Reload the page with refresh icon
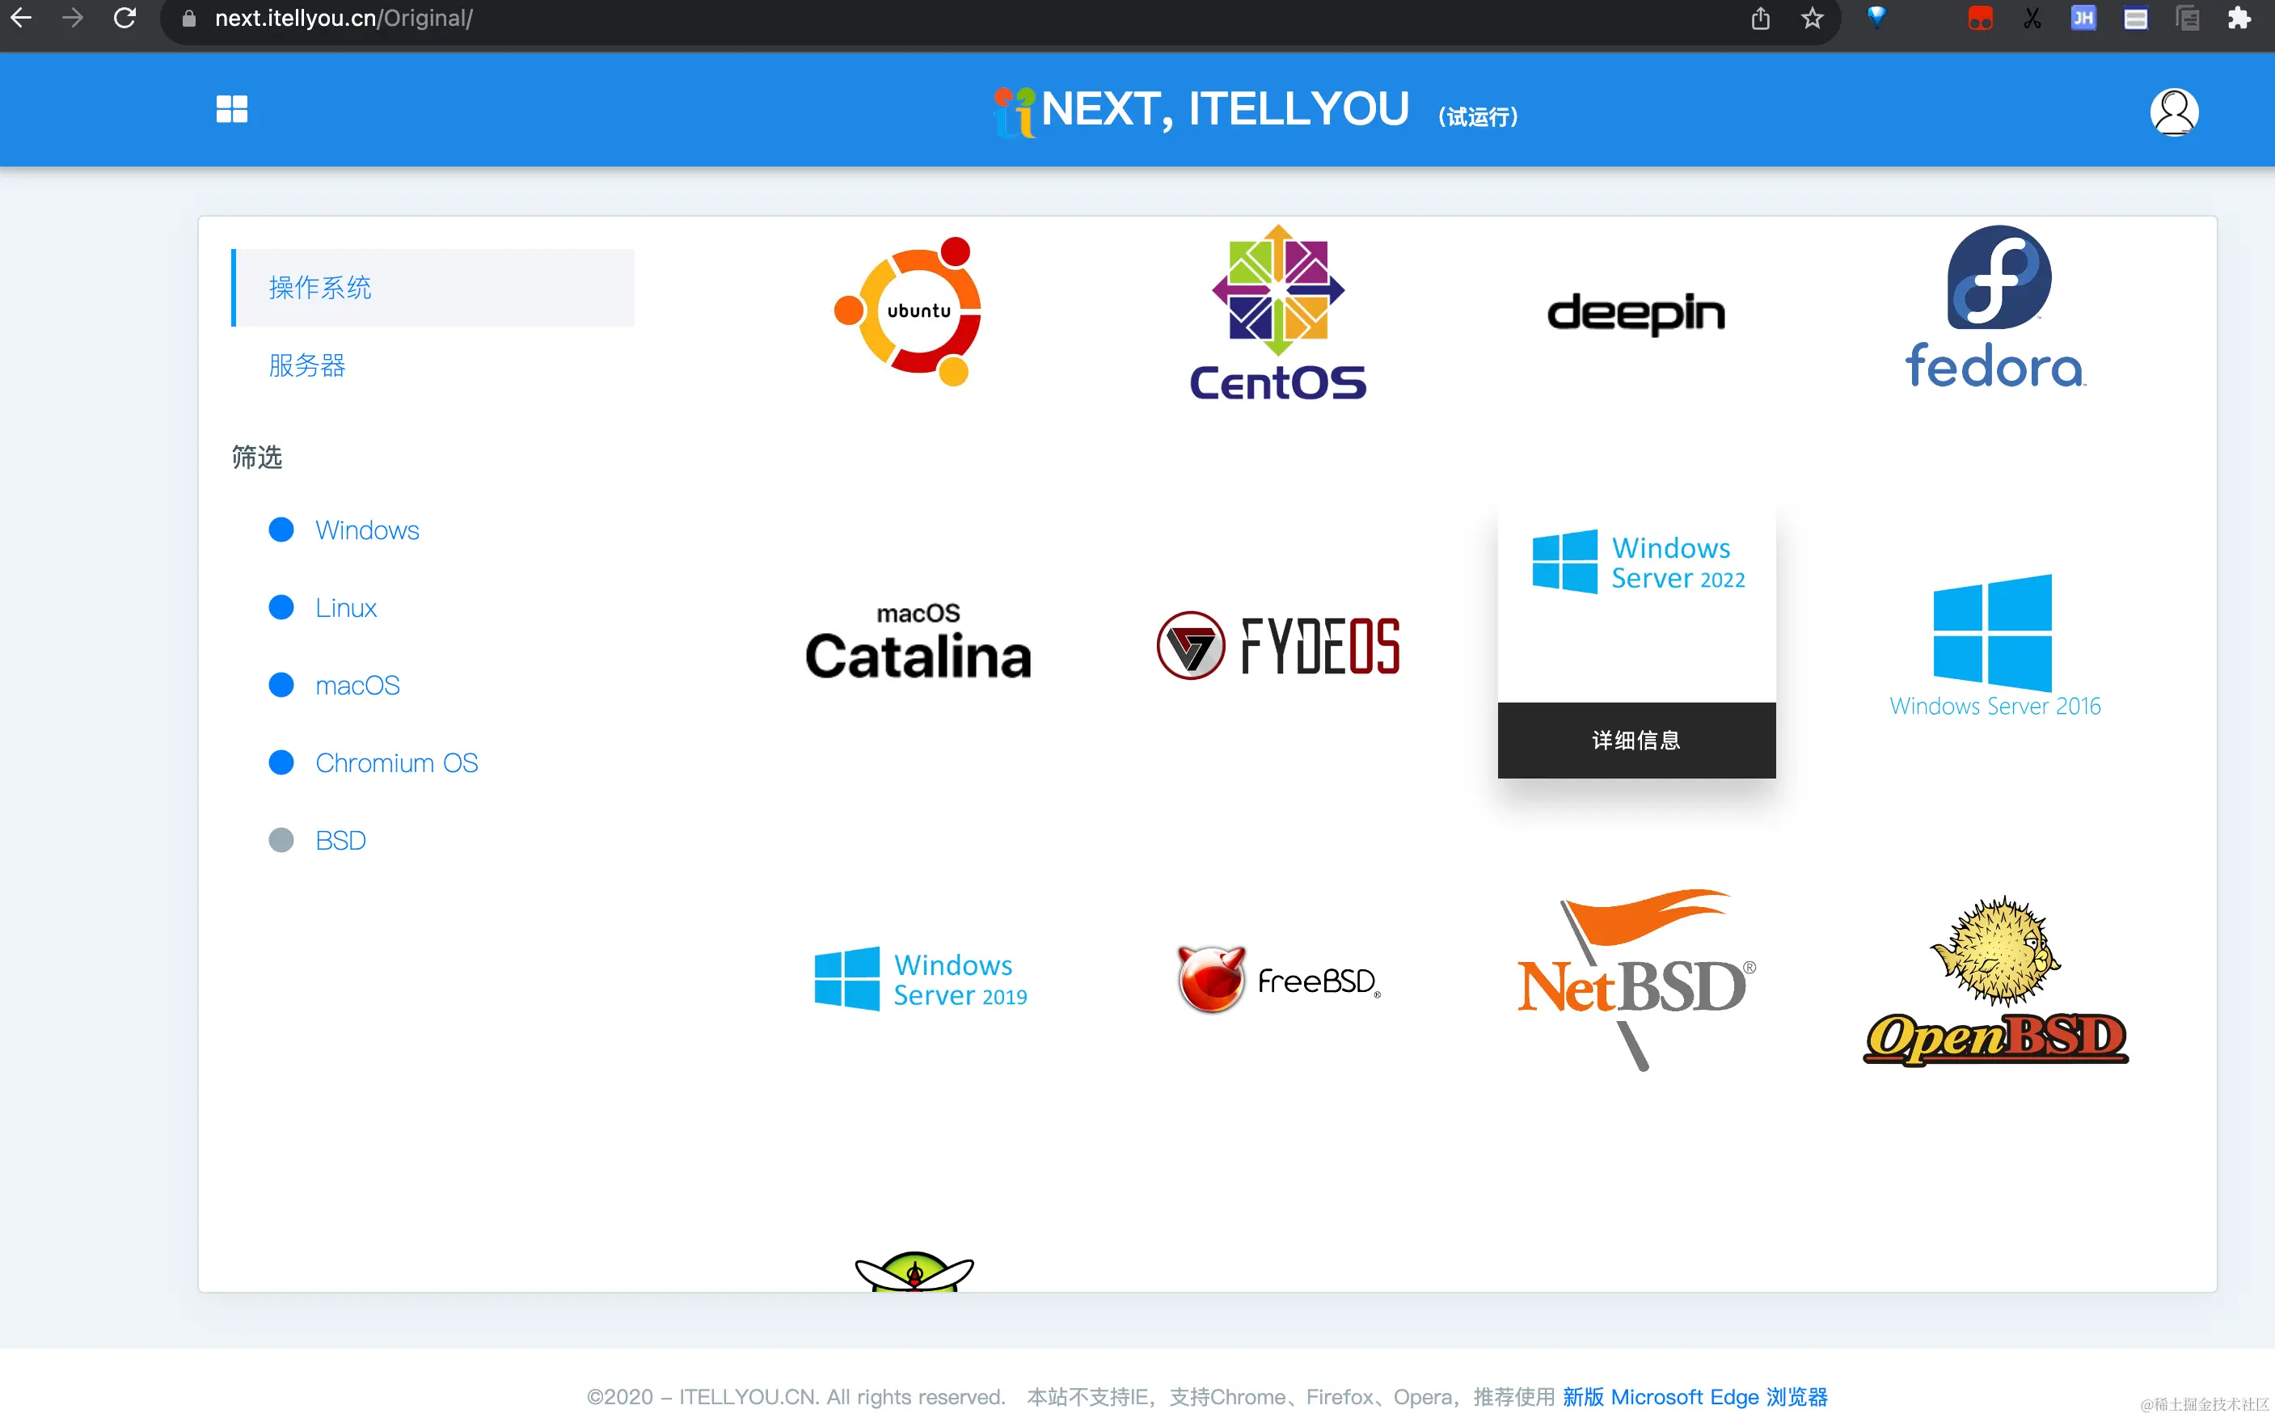This screenshot has height=1418, width=2275. [x=125, y=18]
